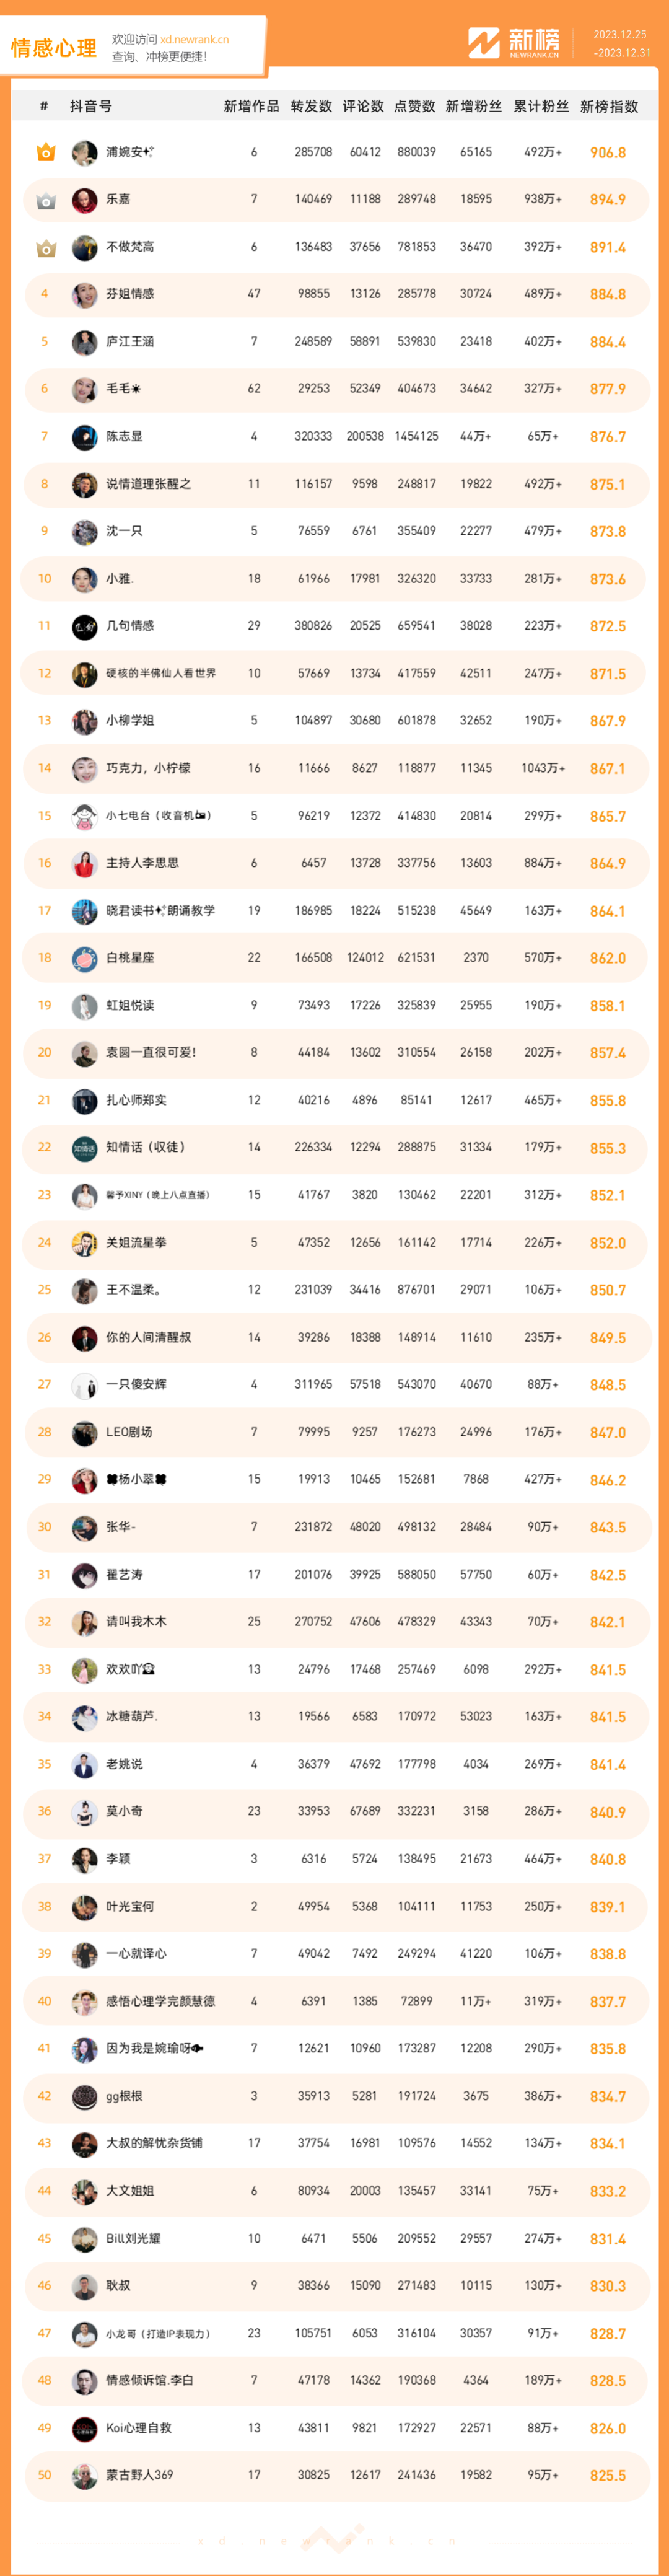Click the profile photo of LEO剧场
Viewport: 669px width, 2576px height.
tap(84, 1432)
